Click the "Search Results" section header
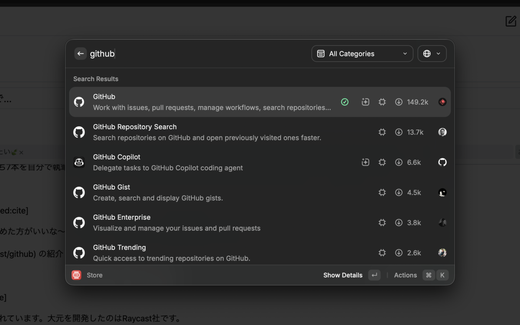The image size is (520, 325). (x=96, y=79)
